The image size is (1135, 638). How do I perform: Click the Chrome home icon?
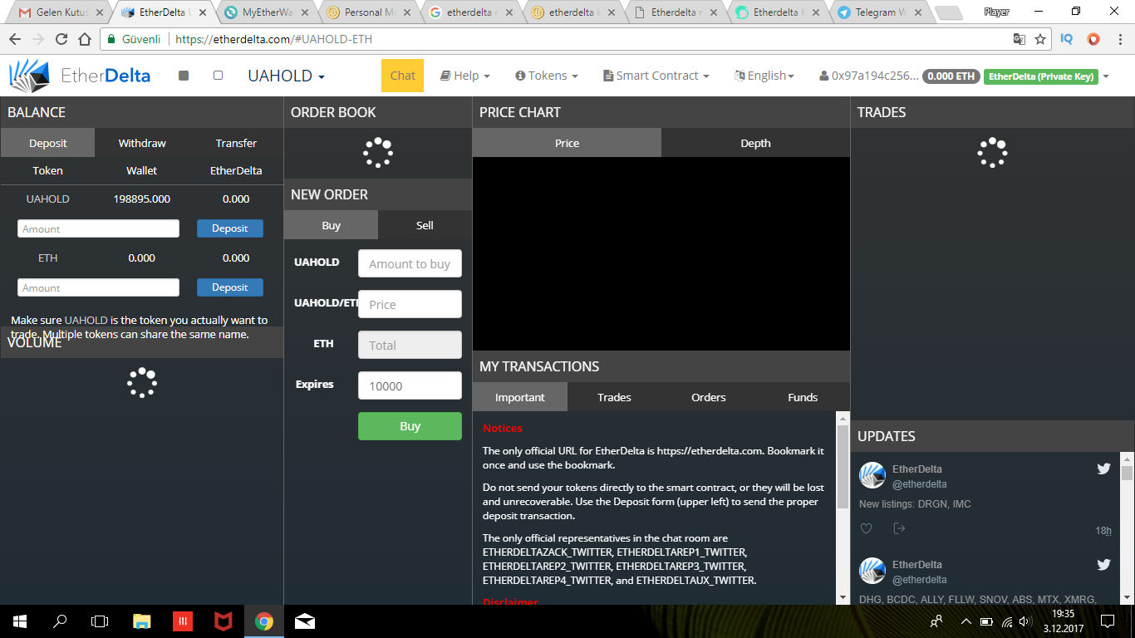coord(85,39)
